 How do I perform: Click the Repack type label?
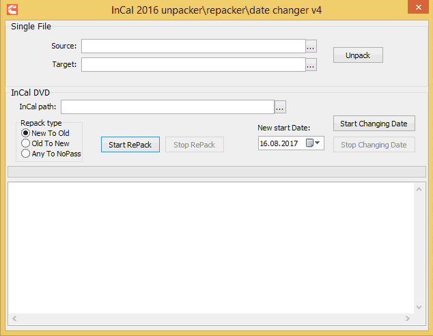point(41,123)
